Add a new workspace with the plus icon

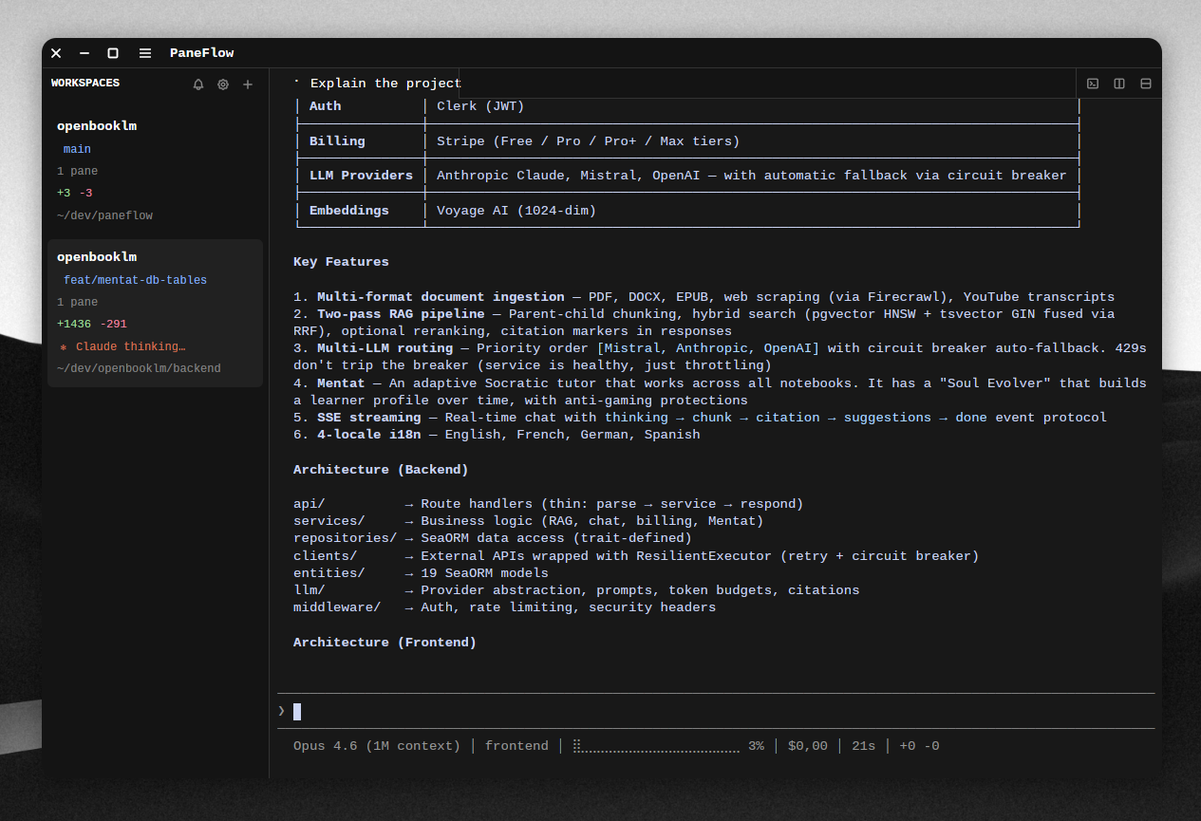click(248, 84)
